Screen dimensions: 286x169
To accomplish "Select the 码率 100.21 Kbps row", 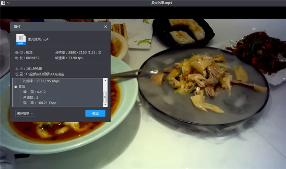I will pyautogui.click(x=40, y=103).
